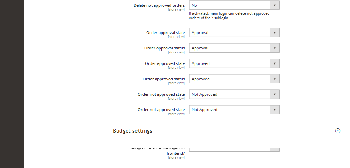Screen dimensions: 350x168
Task: Click the arrow button of the Order approval status field
Action: coord(275,48)
